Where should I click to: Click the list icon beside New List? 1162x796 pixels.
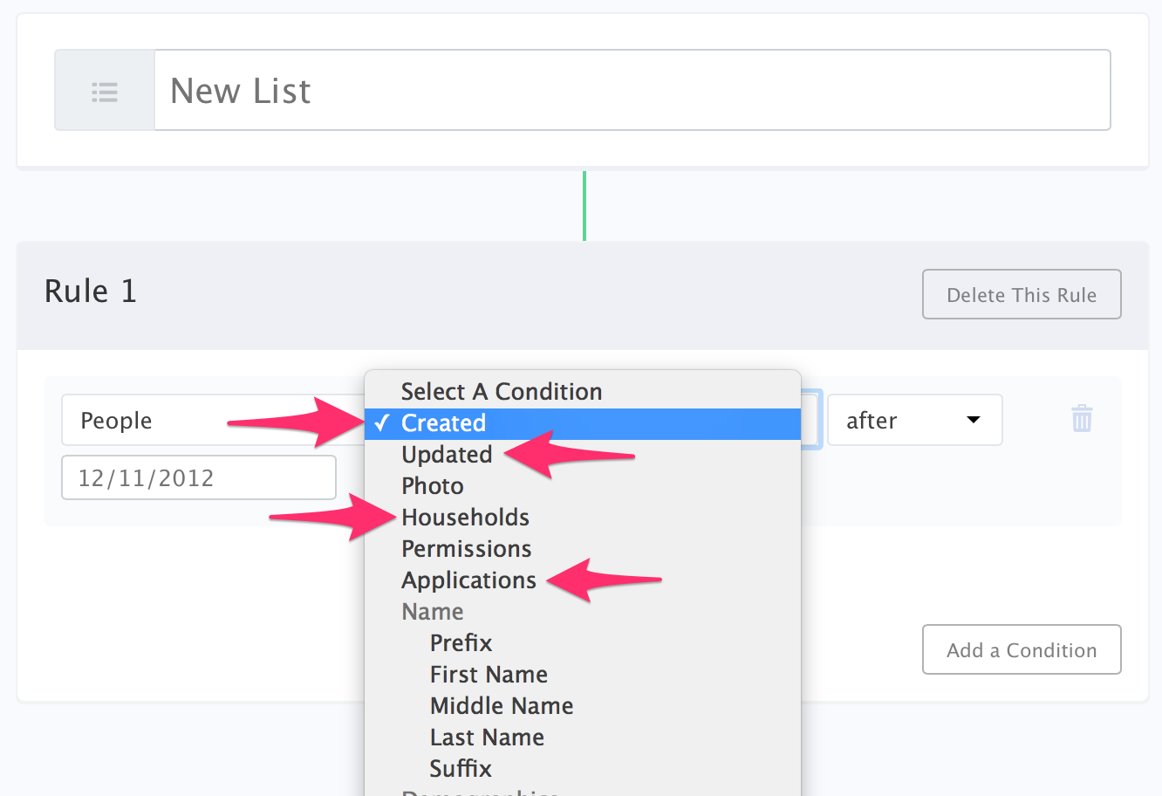pos(105,91)
